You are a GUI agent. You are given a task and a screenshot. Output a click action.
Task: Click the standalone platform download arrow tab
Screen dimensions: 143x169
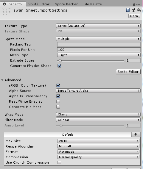pos(136,134)
